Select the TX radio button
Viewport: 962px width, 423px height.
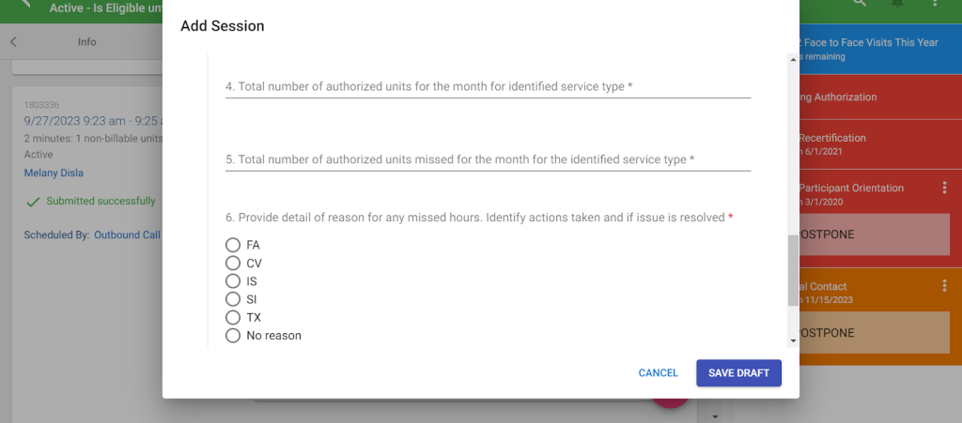(233, 318)
